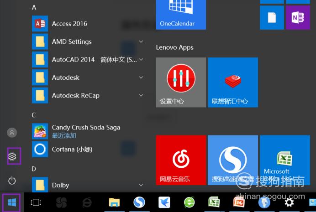Open Access 2016 from the app list

click(88, 24)
